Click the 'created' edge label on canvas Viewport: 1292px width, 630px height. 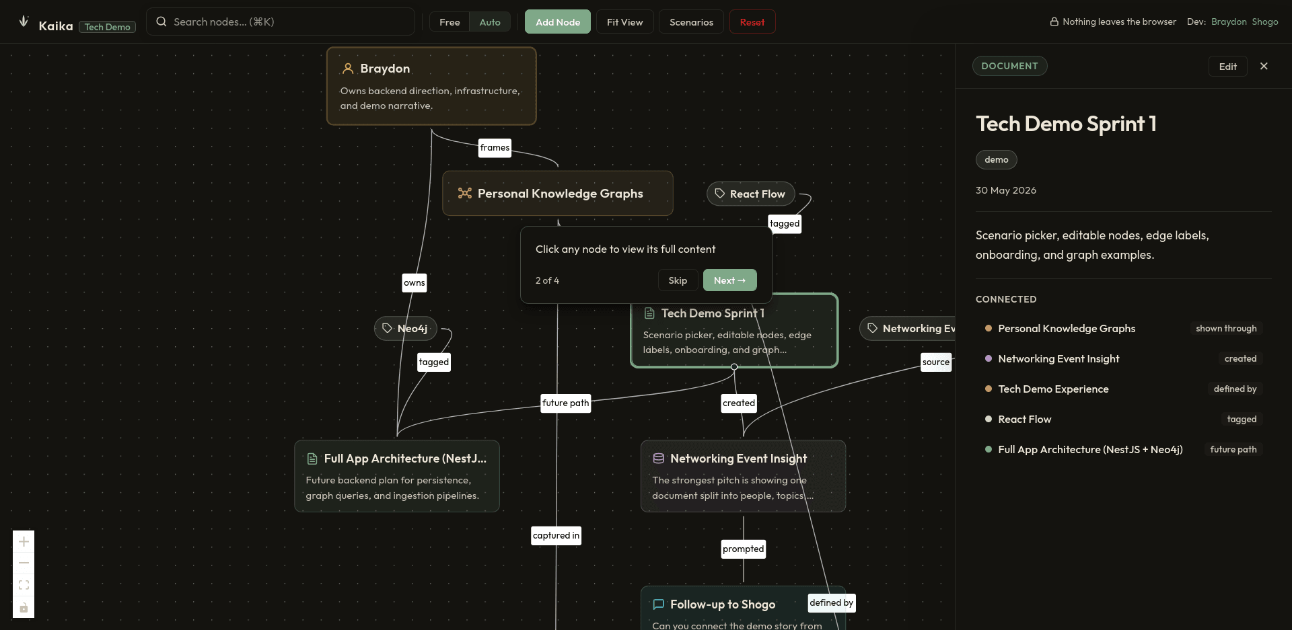tap(739, 403)
